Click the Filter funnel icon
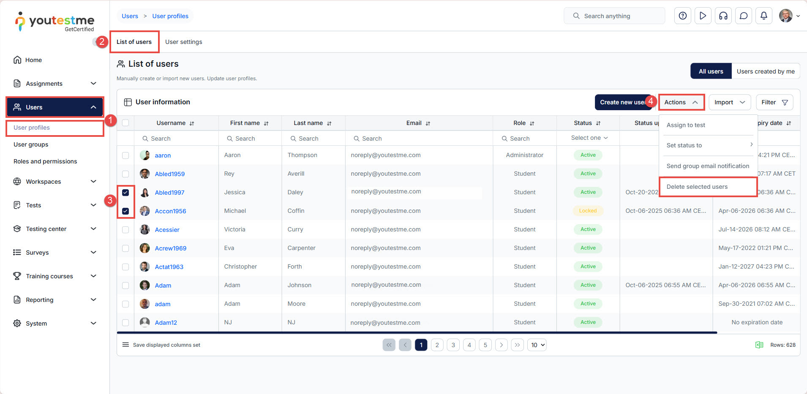Viewport: 807px width, 394px height. (785, 103)
